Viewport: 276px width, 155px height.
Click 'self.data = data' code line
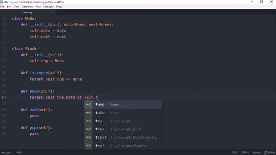[48, 31]
